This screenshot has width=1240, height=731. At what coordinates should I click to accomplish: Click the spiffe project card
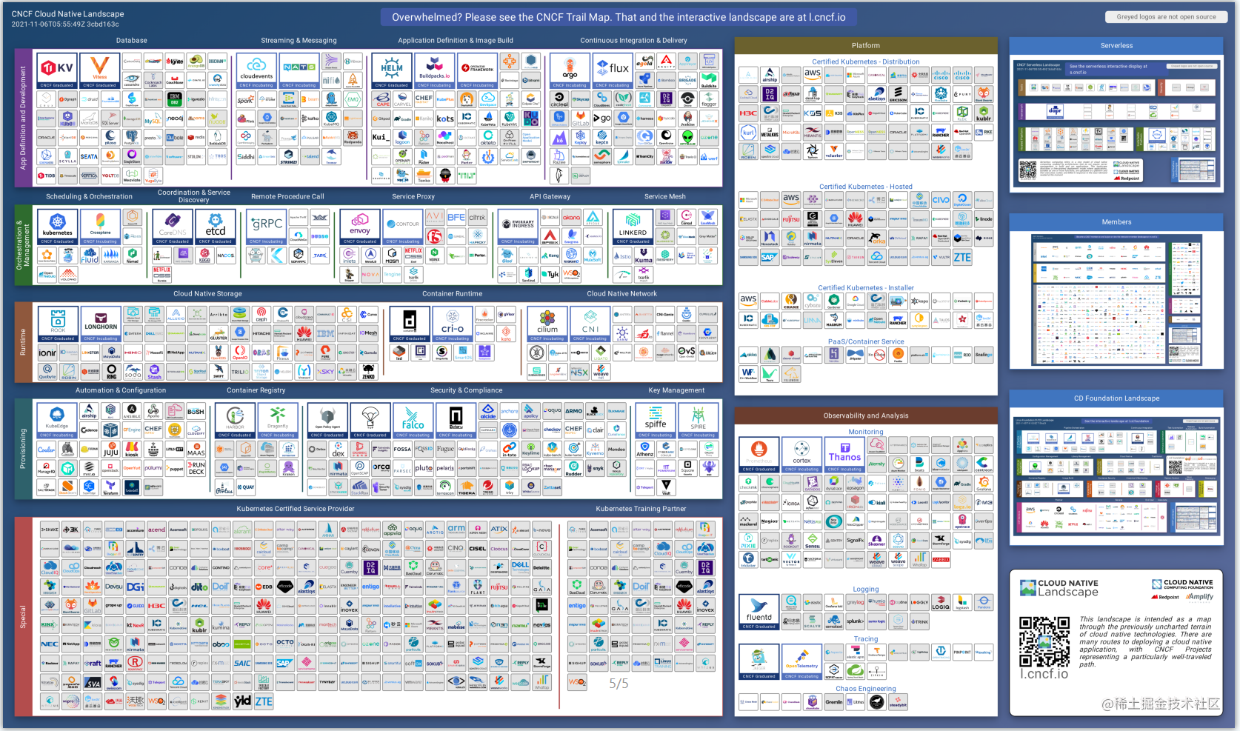656,420
